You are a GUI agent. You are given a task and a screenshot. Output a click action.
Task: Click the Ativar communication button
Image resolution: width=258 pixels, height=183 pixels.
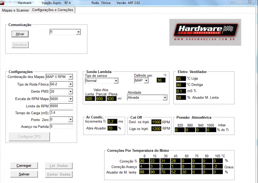click(x=20, y=34)
